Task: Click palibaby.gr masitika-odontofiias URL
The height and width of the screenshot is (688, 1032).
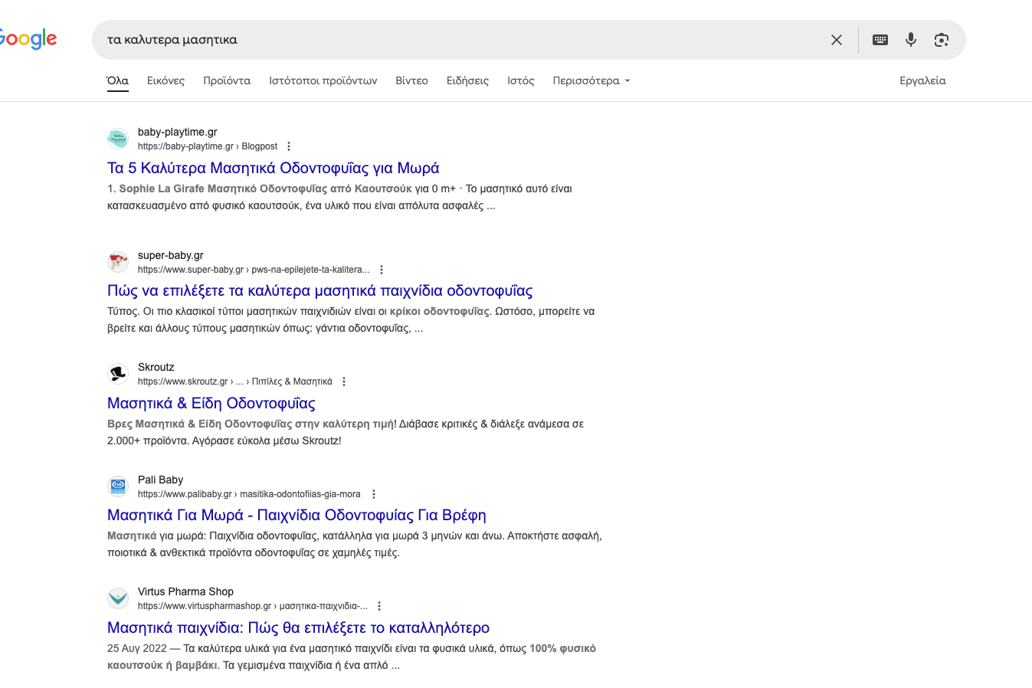Action: click(249, 494)
